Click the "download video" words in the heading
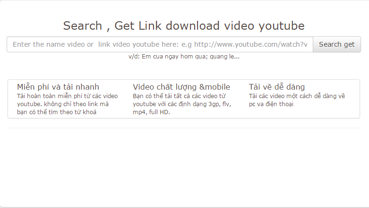369x208 pixels. tap(210, 25)
